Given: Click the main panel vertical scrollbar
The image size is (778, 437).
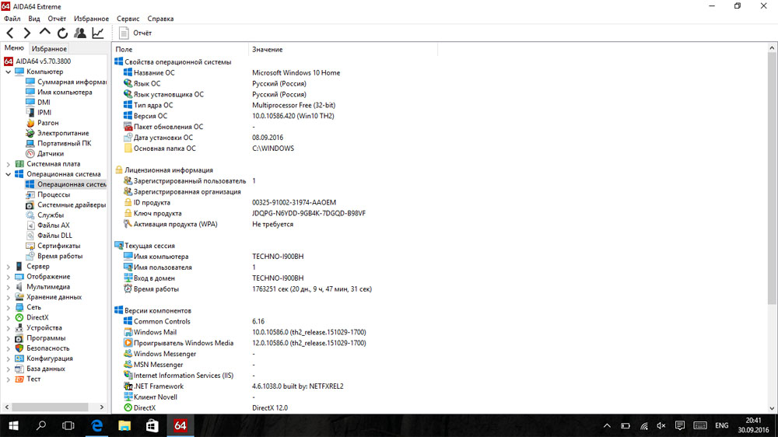Looking at the screenshot, I should point(772,179).
